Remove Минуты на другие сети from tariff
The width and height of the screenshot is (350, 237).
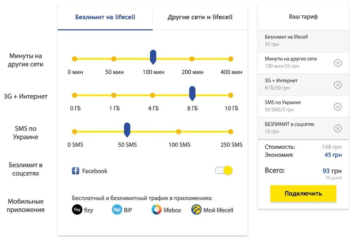click(x=338, y=63)
